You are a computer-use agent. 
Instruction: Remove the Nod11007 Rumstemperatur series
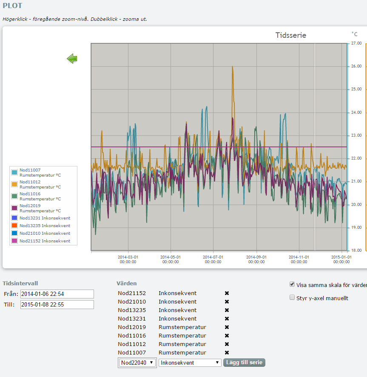click(227, 352)
